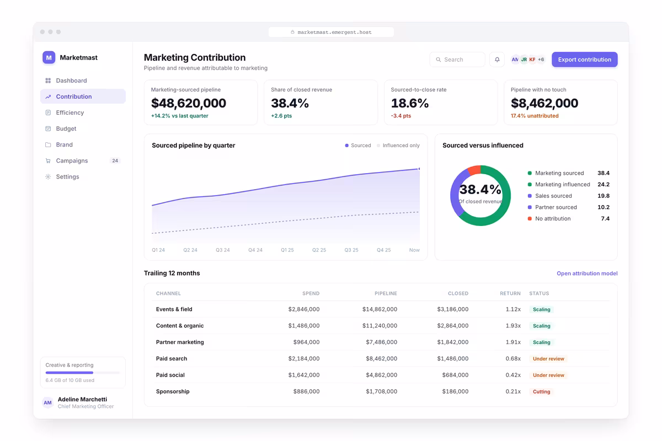Click the Efficiency document icon
This screenshot has height=441, width=662.
pos(48,112)
